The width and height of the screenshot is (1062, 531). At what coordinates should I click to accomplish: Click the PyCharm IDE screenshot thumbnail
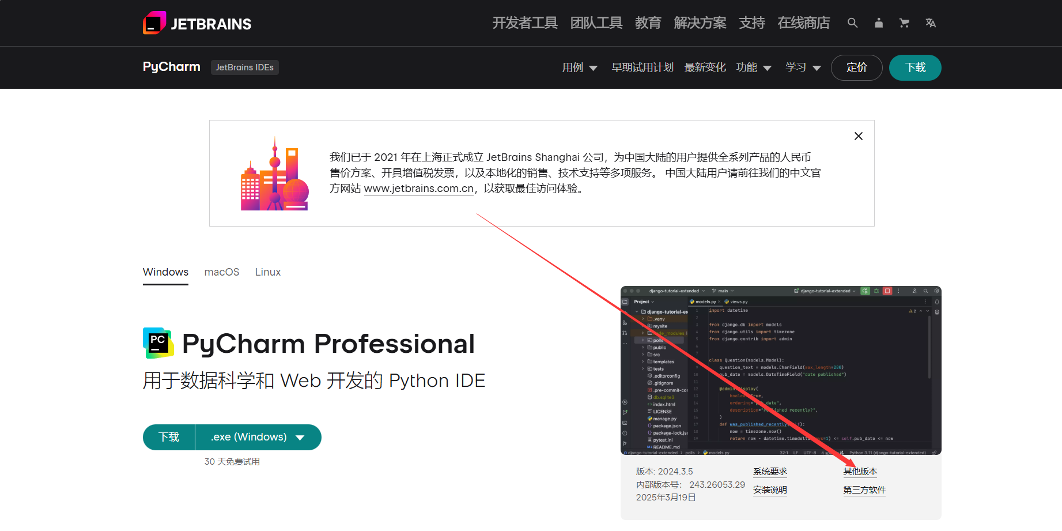(781, 370)
